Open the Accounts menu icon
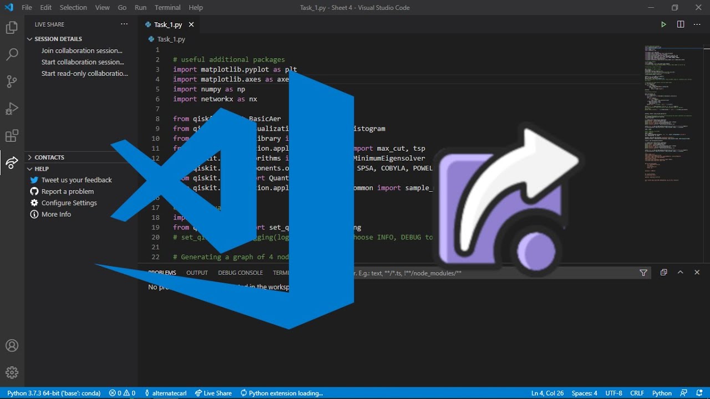 click(x=12, y=346)
